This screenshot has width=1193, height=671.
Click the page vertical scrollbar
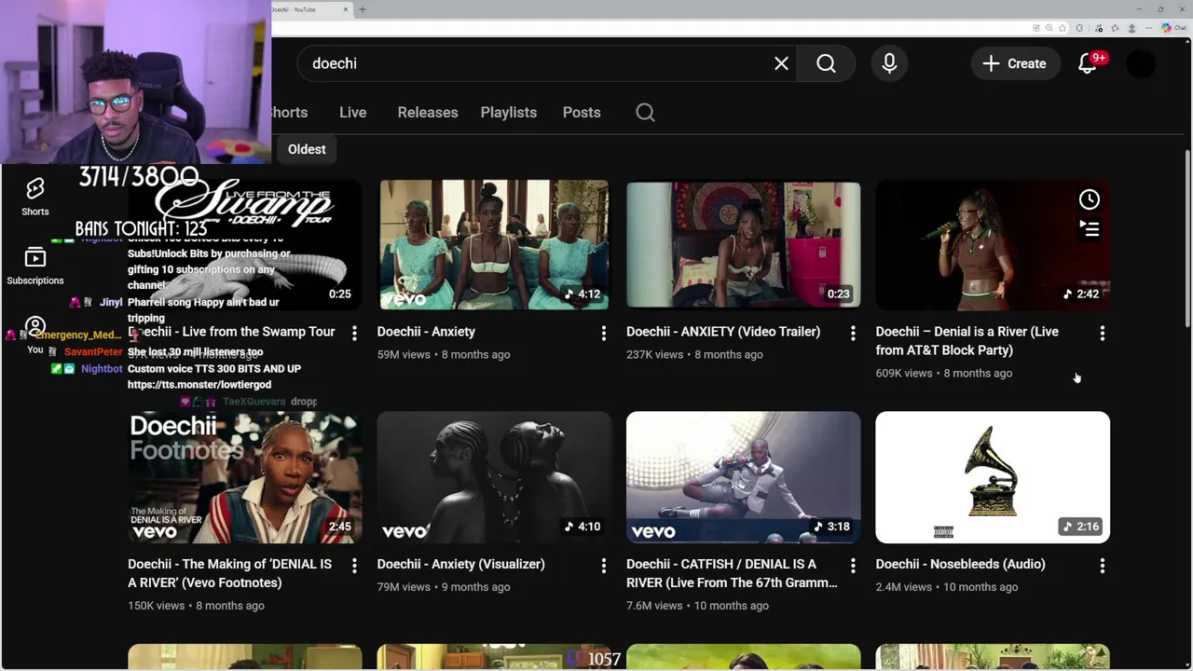coord(1187,240)
